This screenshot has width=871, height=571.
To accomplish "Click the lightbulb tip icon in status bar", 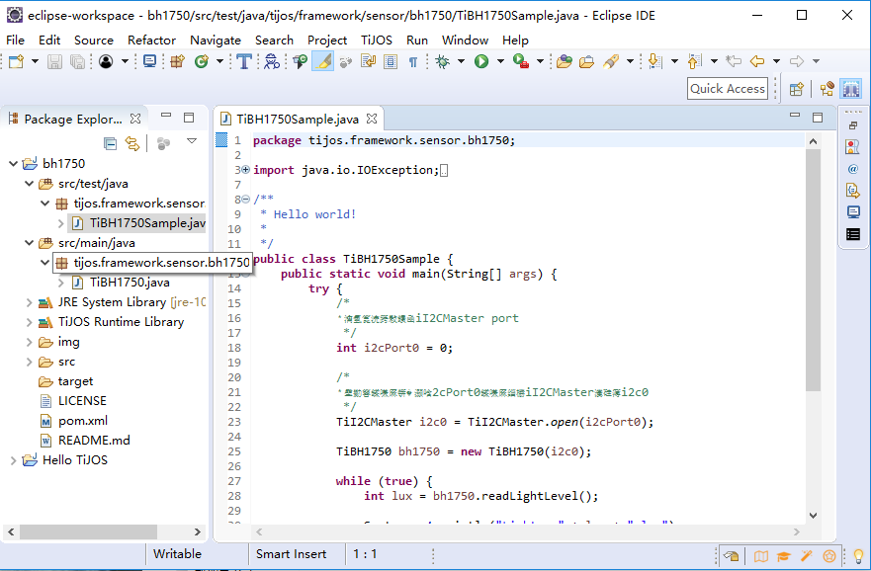I will click(858, 555).
